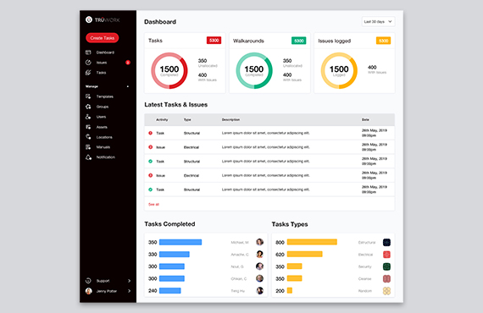Click the Date column header
Screen dimensions: 483x313
point(365,120)
